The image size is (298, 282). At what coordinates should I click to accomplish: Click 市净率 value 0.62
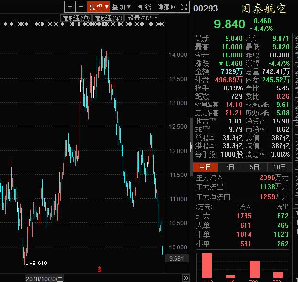tap(283, 130)
